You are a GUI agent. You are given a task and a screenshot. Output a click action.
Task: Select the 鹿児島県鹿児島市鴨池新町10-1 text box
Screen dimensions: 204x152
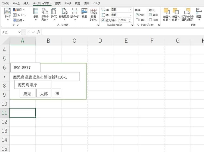click(x=45, y=77)
